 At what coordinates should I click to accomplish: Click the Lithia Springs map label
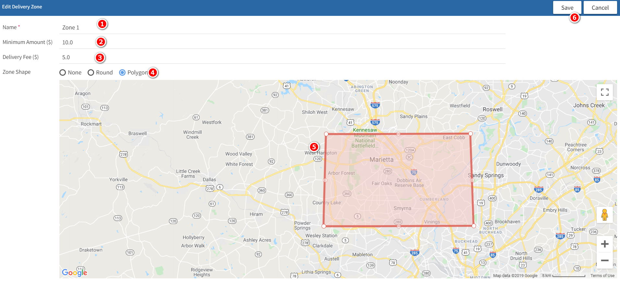[316, 272]
